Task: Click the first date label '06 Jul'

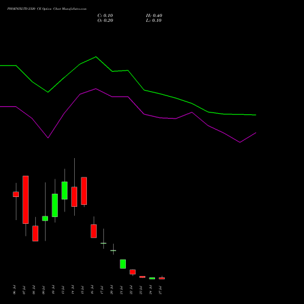Action: coord(14,290)
